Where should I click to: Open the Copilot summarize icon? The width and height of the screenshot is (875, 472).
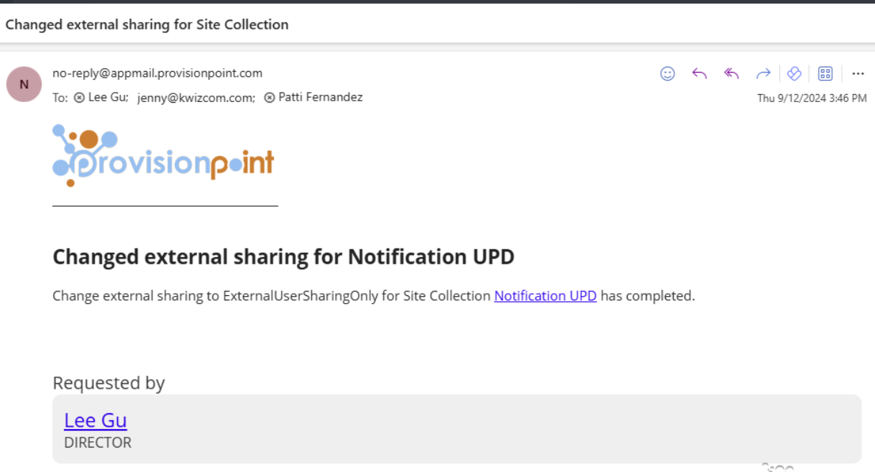[794, 73]
